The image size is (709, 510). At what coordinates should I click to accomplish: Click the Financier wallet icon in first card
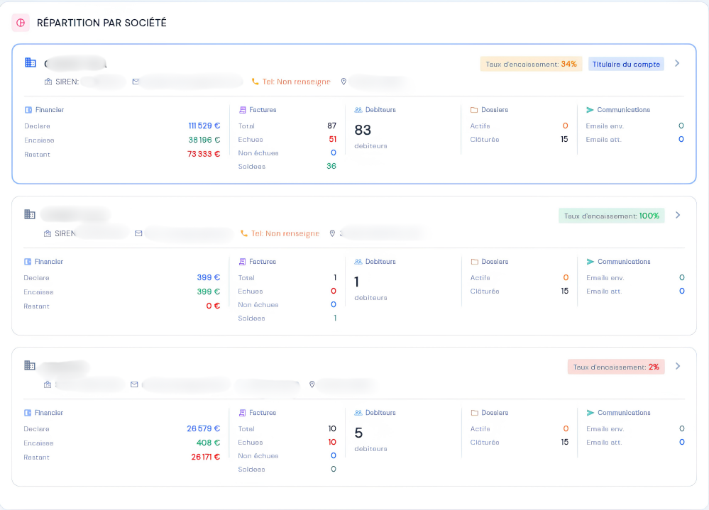pos(28,110)
